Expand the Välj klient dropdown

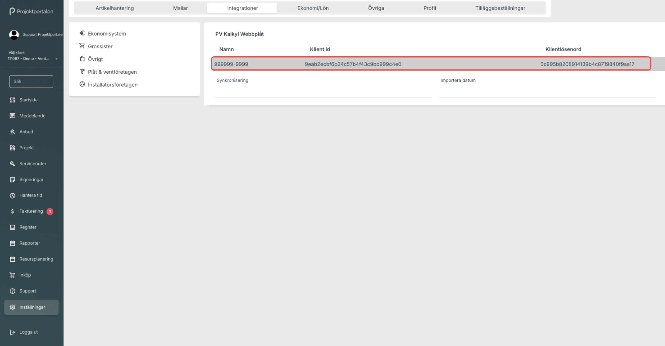[56, 59]
